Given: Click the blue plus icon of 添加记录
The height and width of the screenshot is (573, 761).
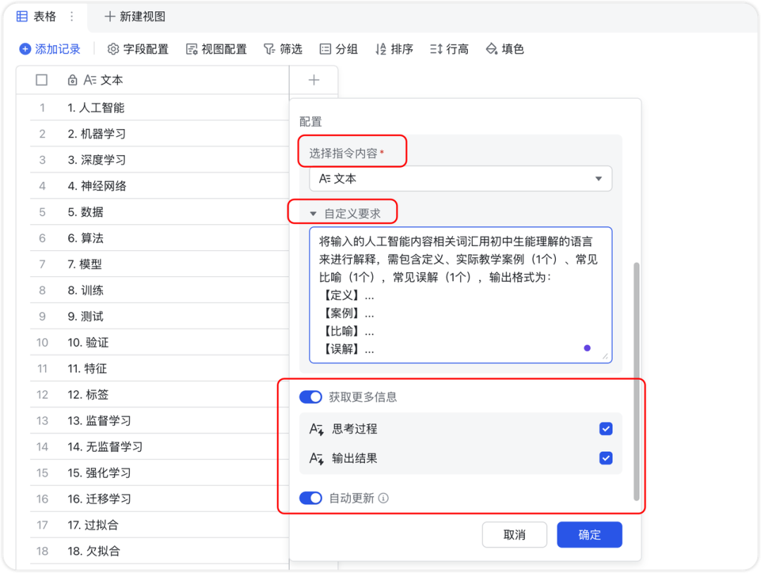Looking at the screenshot, I should click(x=25, y=49).
